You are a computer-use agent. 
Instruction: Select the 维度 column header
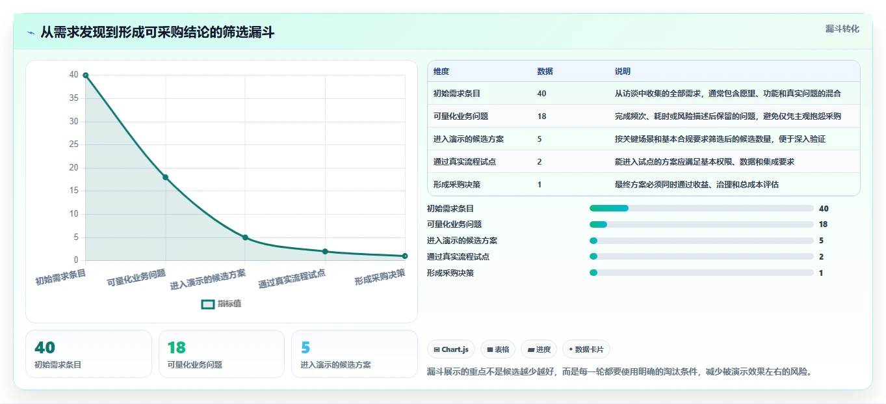(x=441, y=72)
